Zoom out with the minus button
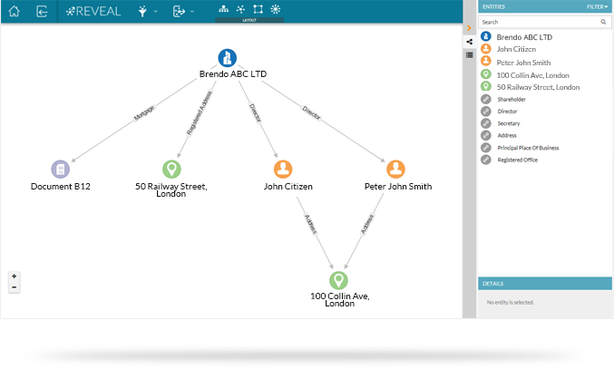Screen dimensions: 614x369 point(14,287)
